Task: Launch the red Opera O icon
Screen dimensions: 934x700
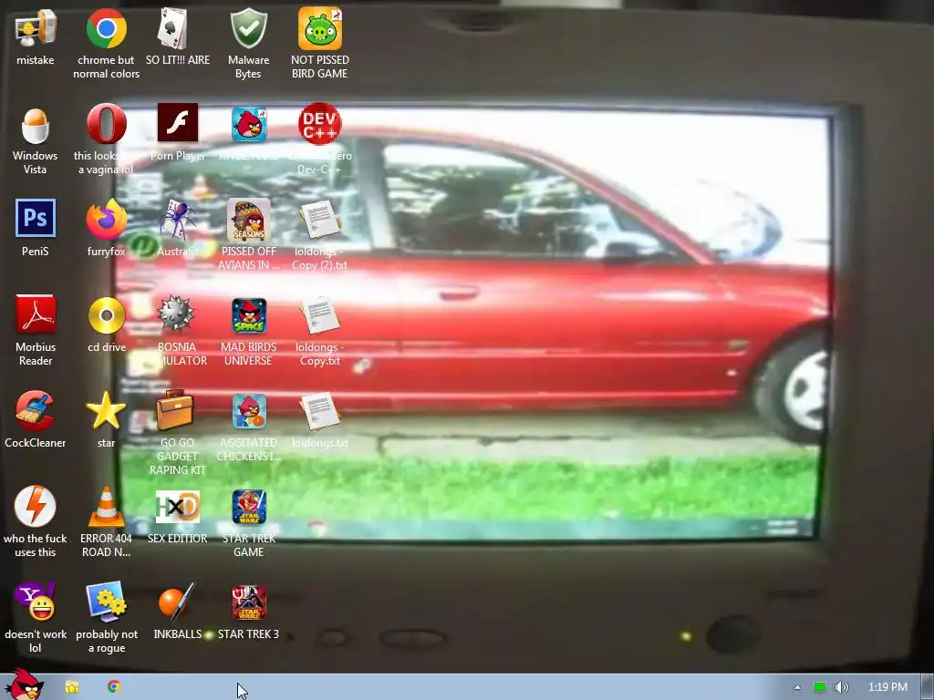Action: point(106,124)
